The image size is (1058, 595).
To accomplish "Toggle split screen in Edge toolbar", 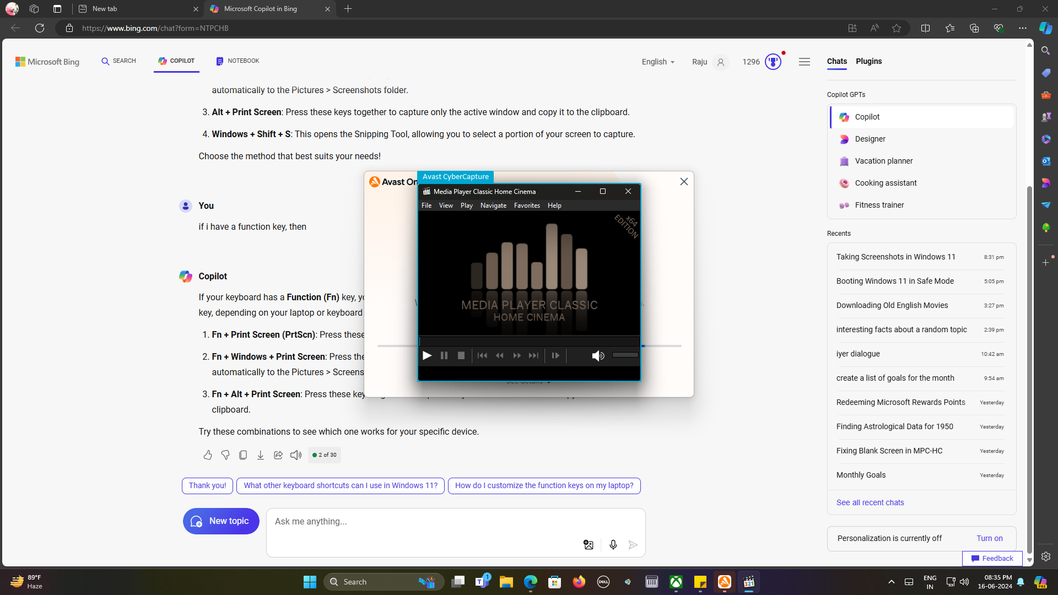I will [926, 28].
